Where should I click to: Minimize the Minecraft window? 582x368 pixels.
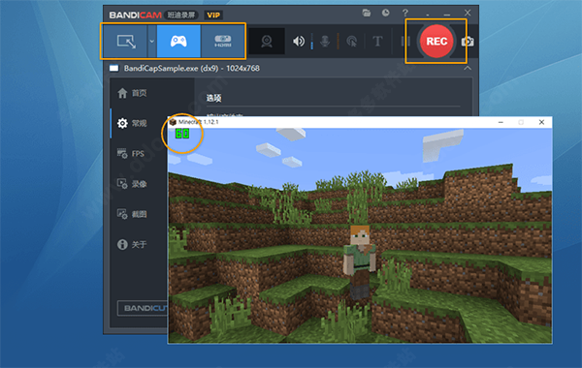tap(501, 122)
